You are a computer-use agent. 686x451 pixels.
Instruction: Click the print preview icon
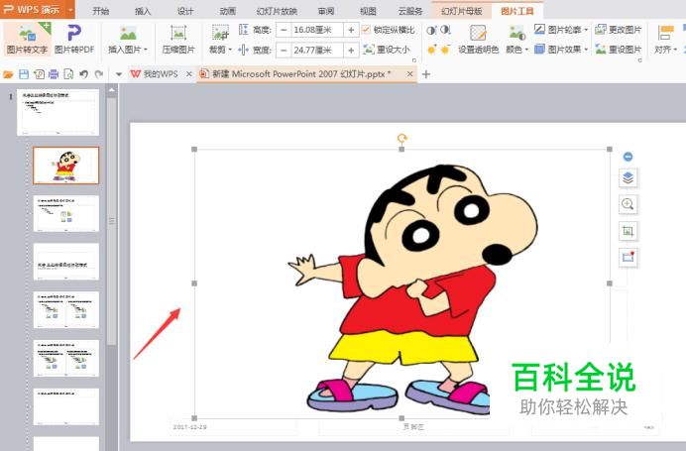tap(68, 74)
